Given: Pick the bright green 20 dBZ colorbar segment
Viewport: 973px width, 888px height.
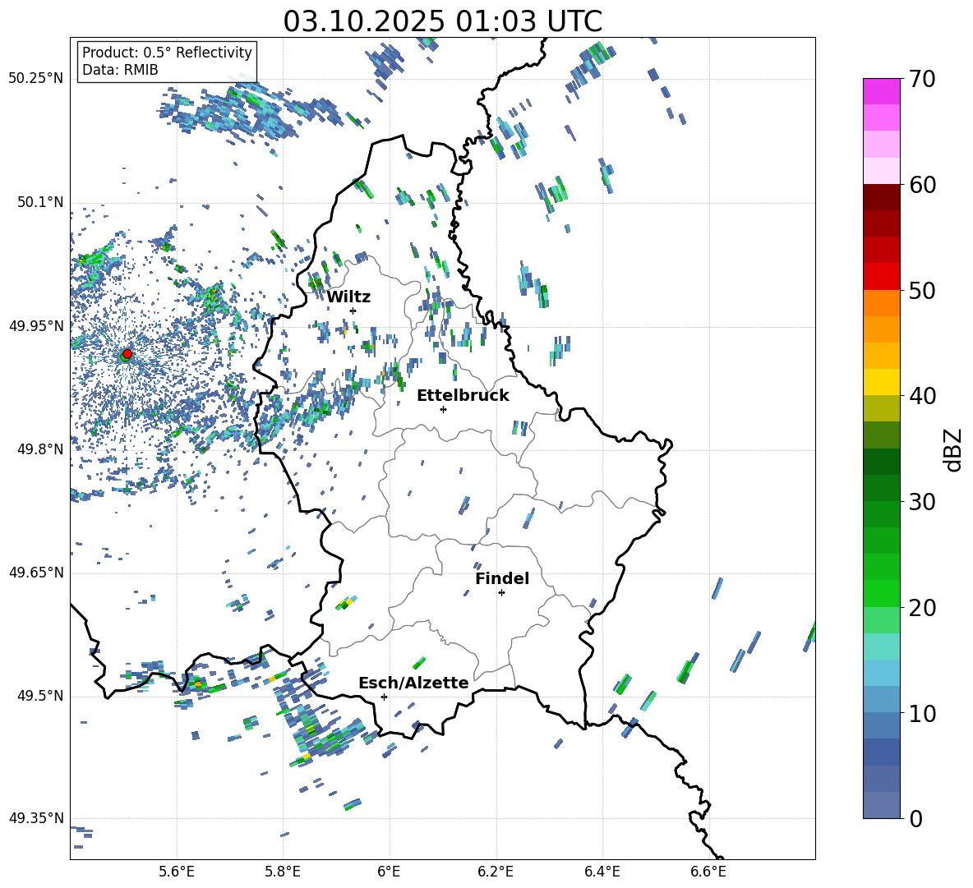Looking at the screenshot, I should click(x=882, y=594).
